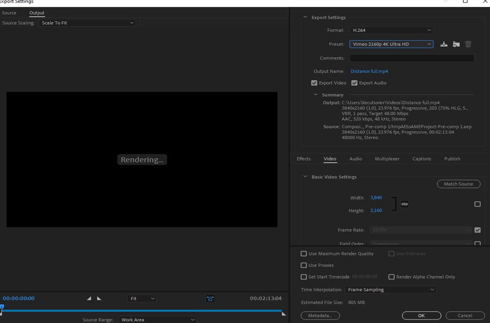Toggle the Field Order match source checkbox
The image size is (490, 323).
coord(477,243)
